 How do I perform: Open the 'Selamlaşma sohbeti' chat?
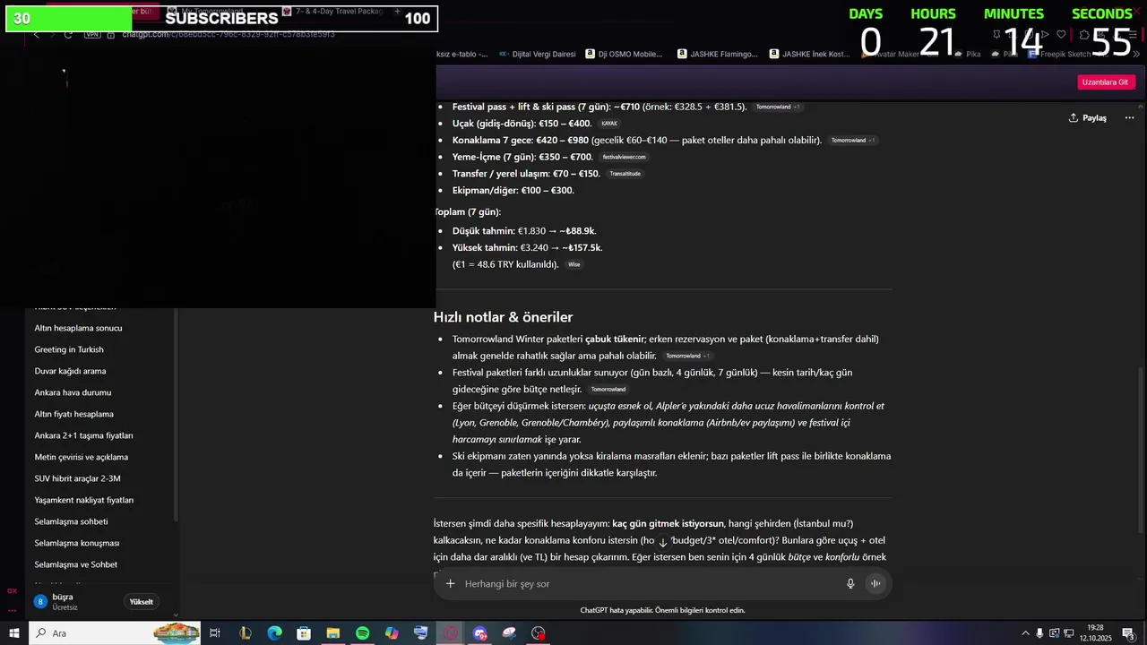click(x=71, y=521)
